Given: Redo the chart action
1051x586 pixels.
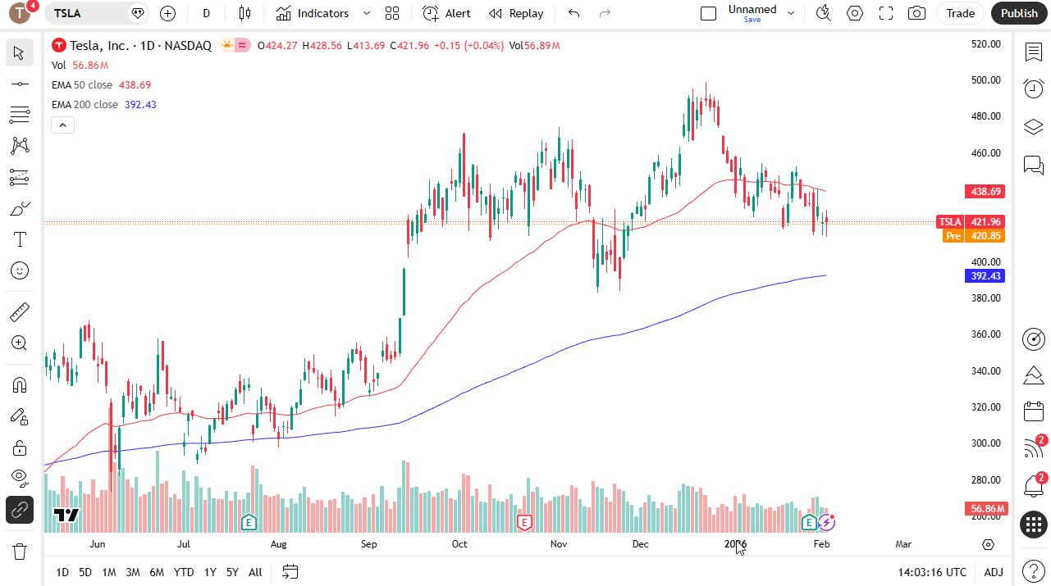Looking at the screenshot, I should 605,13.
